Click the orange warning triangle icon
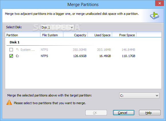This screenshot has width=166, height=121. [x=9, y=102]
